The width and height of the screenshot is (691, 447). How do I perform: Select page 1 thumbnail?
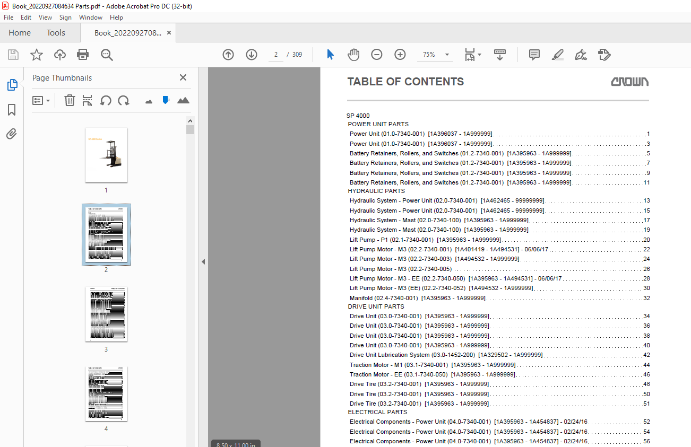point(106,155)
